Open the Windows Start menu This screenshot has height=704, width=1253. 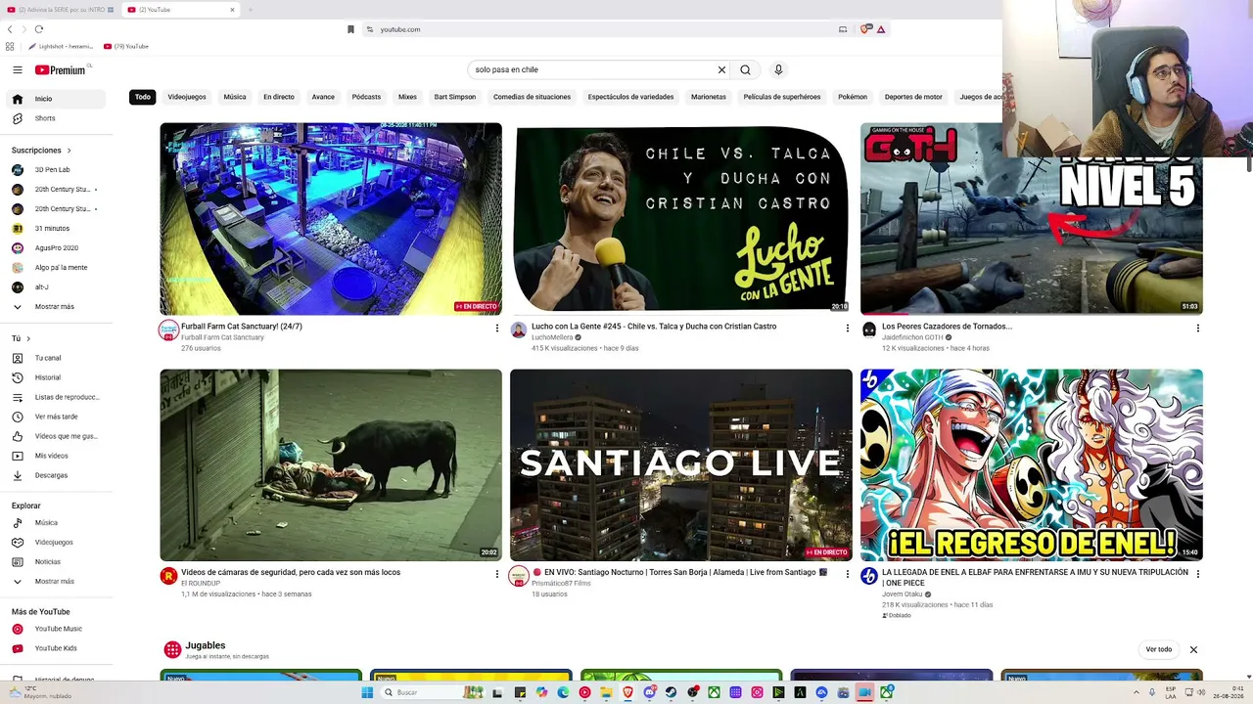click(x=367, y=692)
